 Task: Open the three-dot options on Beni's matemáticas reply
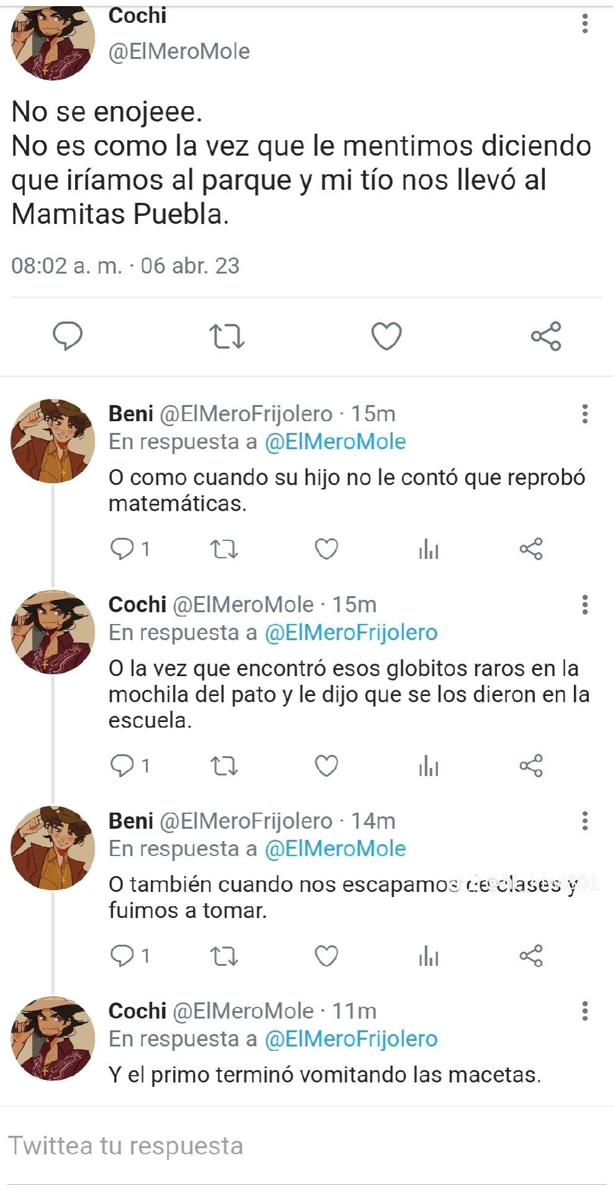pyautogui.click(x=584, y=414)
